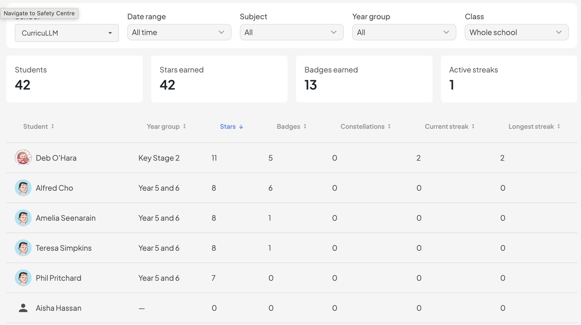Viewport: 581px width, 325px height.
Task: Open the CurricuLLM school dropdown
Action: point(67,33)
